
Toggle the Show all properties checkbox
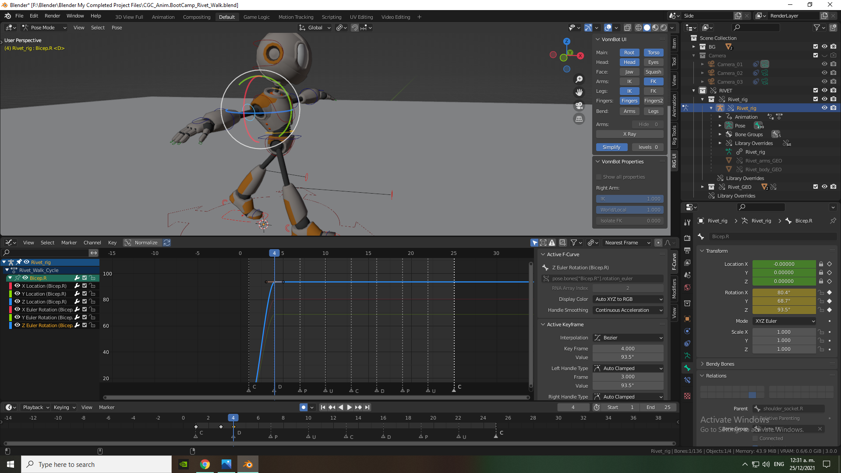pos(599,177)
